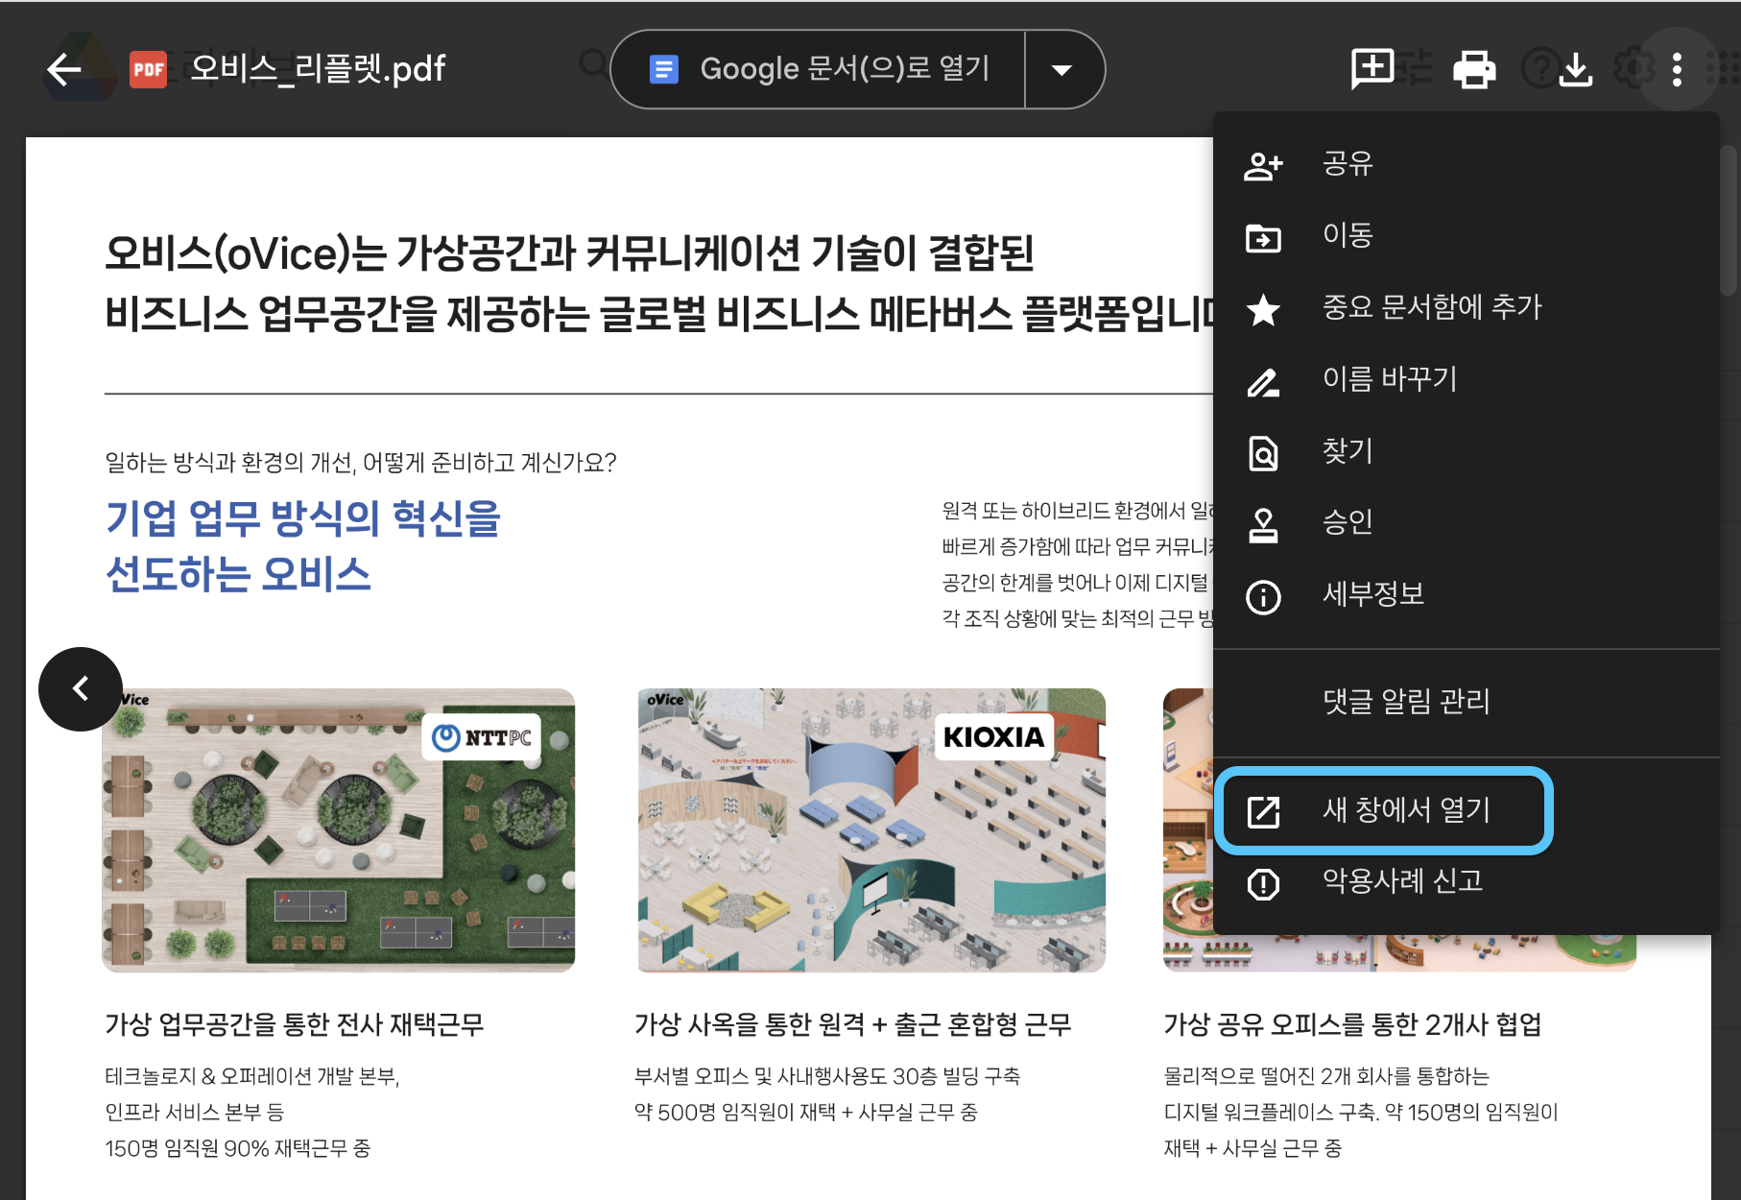Click line 약 500명 임직원이 재택 + 사무실 근무 중

(806, 1112)
